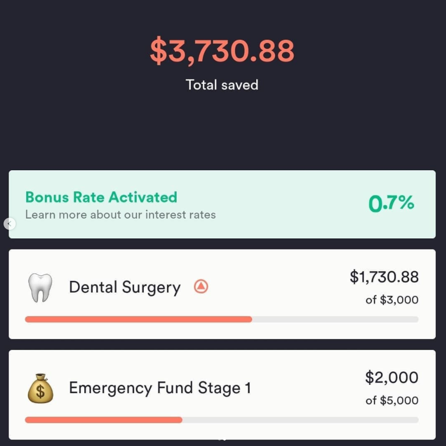Tap the orange triangle icon beside Dental Surgery
Image resolution: width=446 pixels, height=446 pixels.
pyautogui.click(x=201, y=286)
